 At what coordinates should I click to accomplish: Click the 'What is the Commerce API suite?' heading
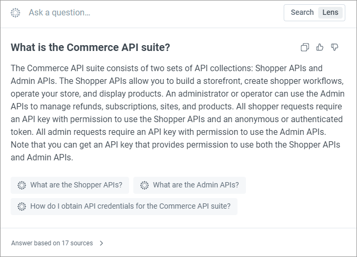pyautogui.click(x=90, y=47)
